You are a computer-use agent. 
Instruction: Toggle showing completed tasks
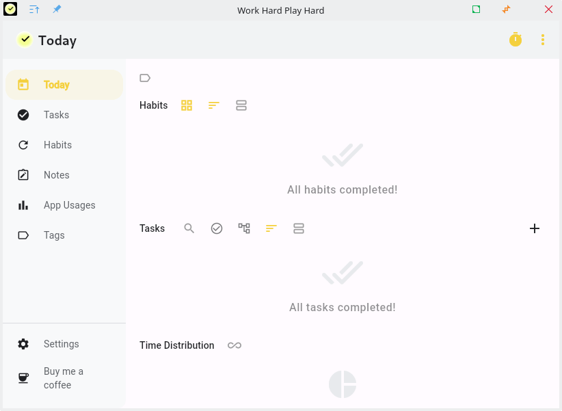[x=217, y=228]
